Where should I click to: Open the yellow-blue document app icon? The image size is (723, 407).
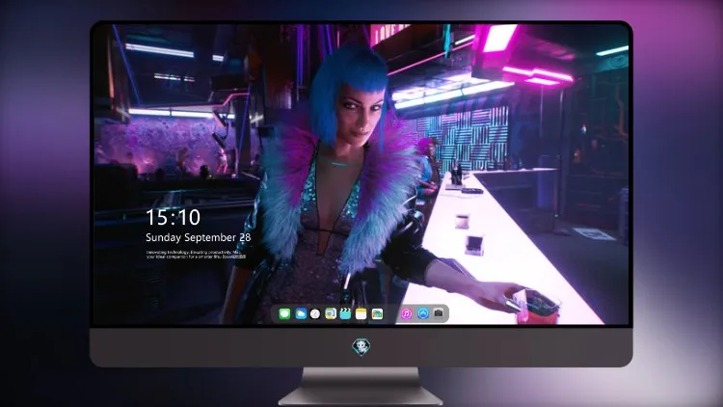click(x=331, y=313)
